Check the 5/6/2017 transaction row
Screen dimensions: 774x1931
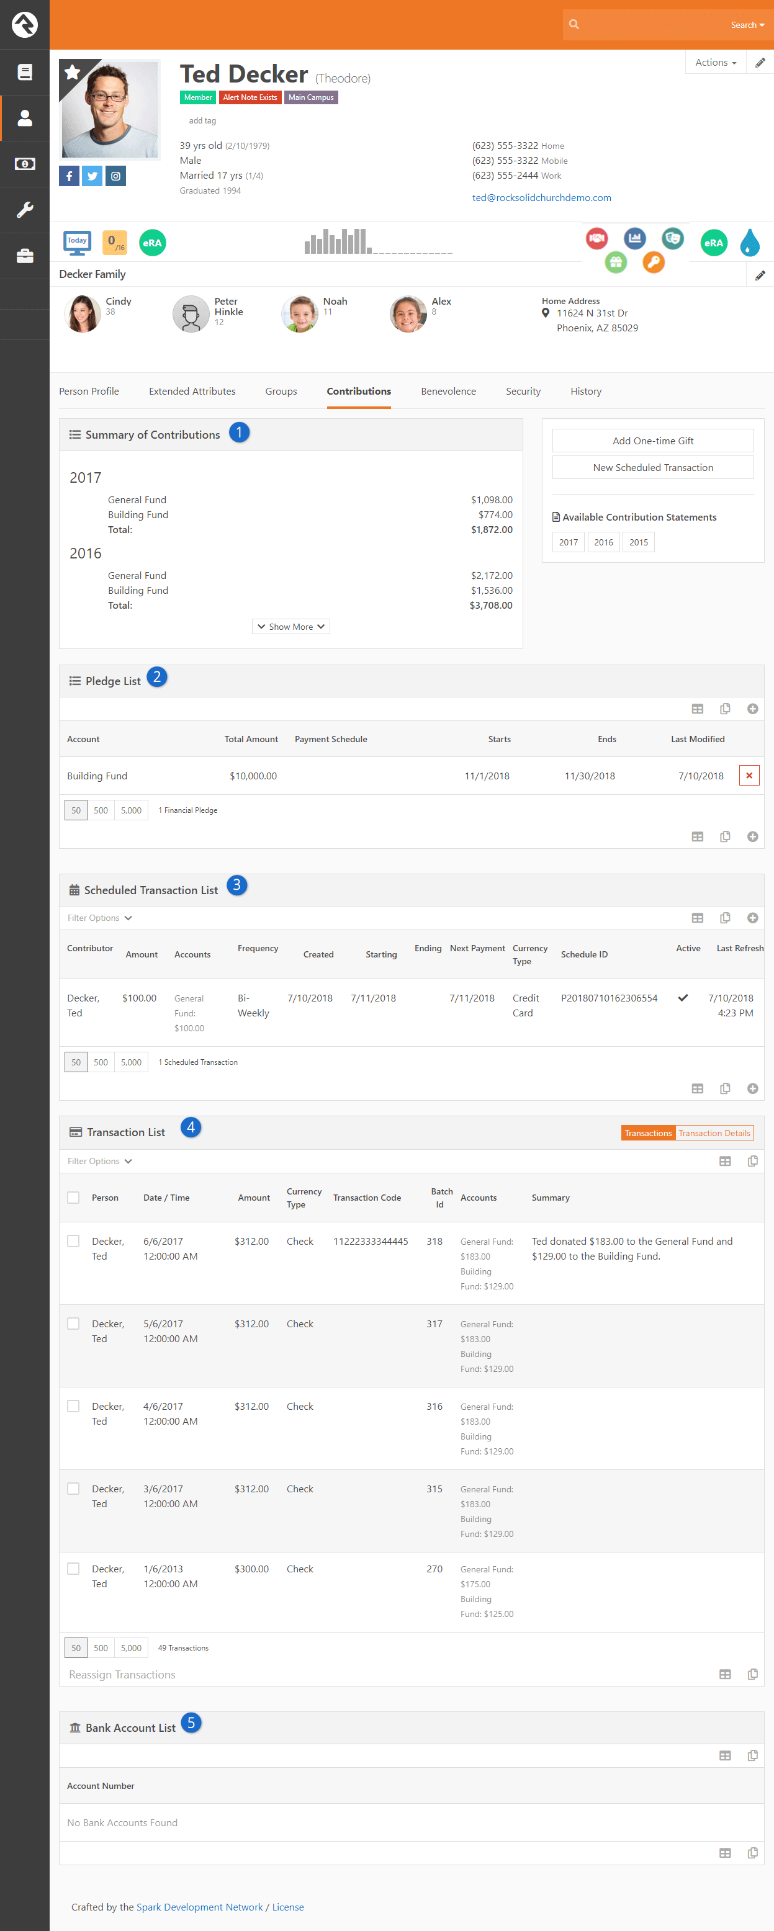(73, 1323)
